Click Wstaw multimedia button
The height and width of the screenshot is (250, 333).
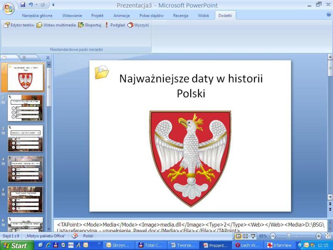(x=56, y=25)
